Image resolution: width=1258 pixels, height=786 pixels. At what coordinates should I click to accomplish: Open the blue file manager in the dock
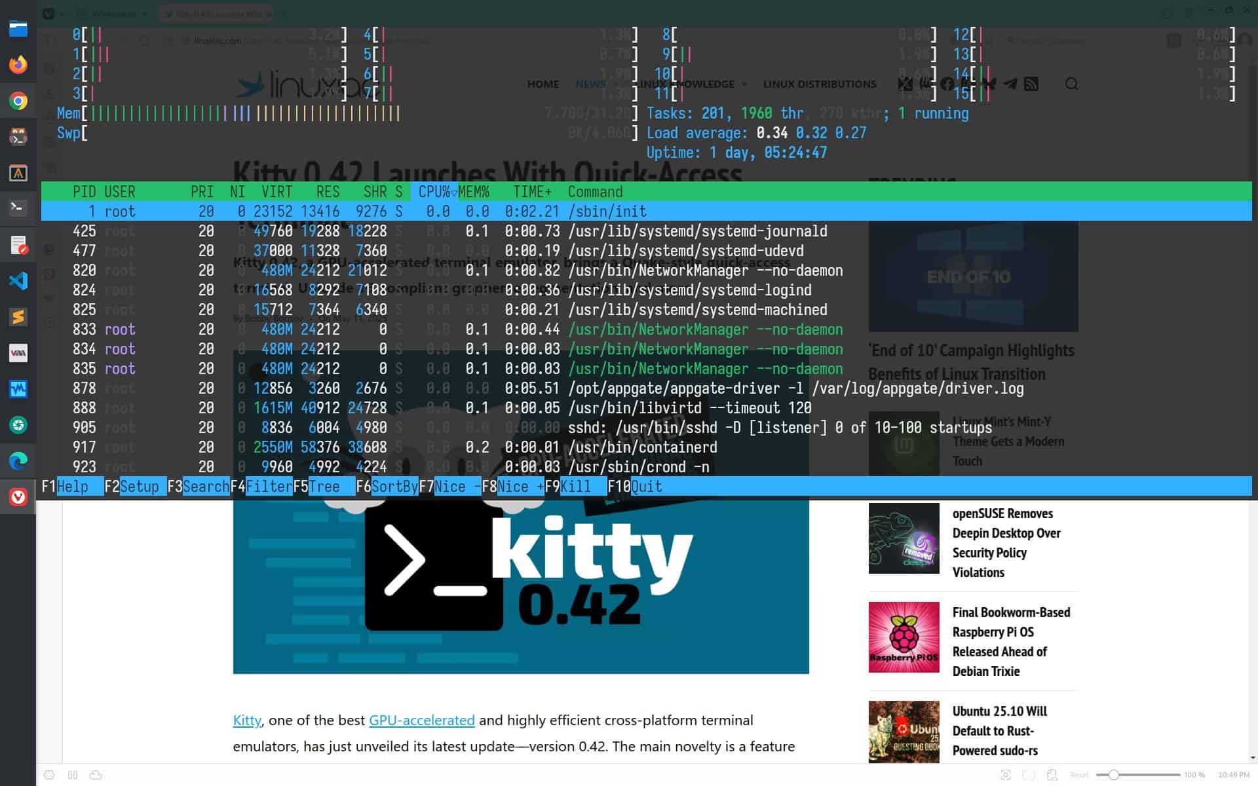click(x=18, y=28)
